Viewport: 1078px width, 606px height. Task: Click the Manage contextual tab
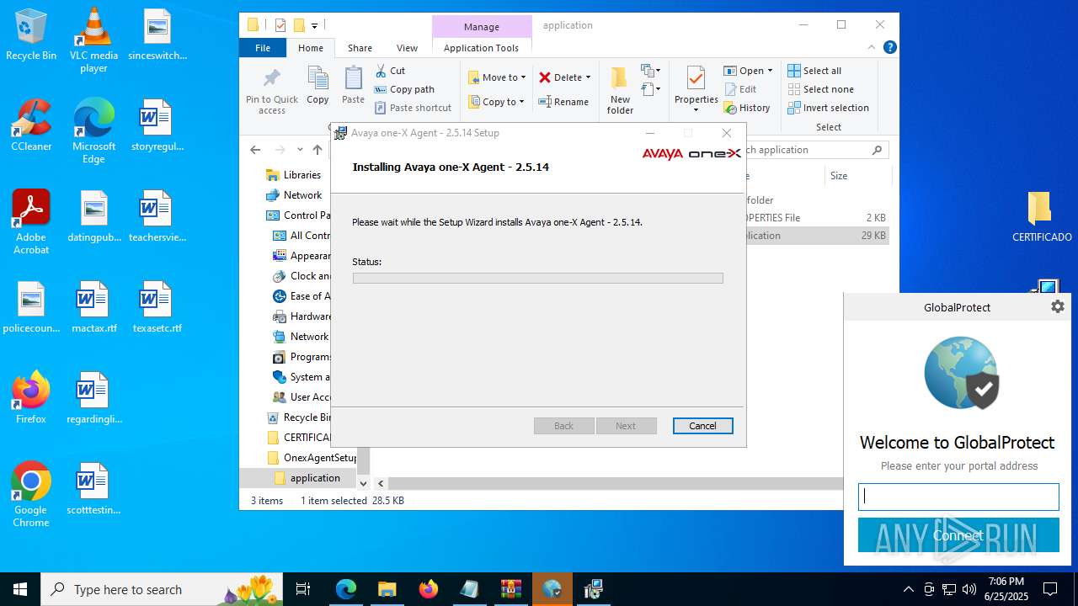(482, 27)
